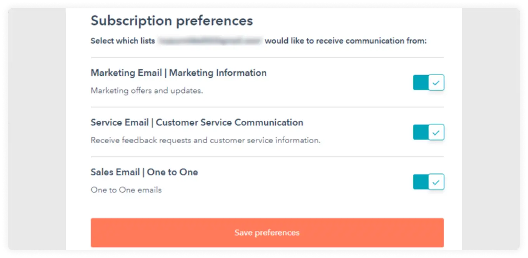The height and width of the screenshot is (258, 528).
Task: Click 'Select which lists' introduction text
Action: pyautogui.click(x=122, y=40)
